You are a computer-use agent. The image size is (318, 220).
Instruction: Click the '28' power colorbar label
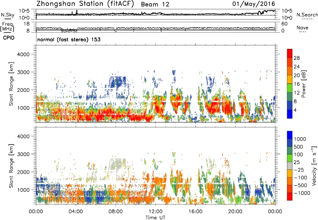(297, 58)
